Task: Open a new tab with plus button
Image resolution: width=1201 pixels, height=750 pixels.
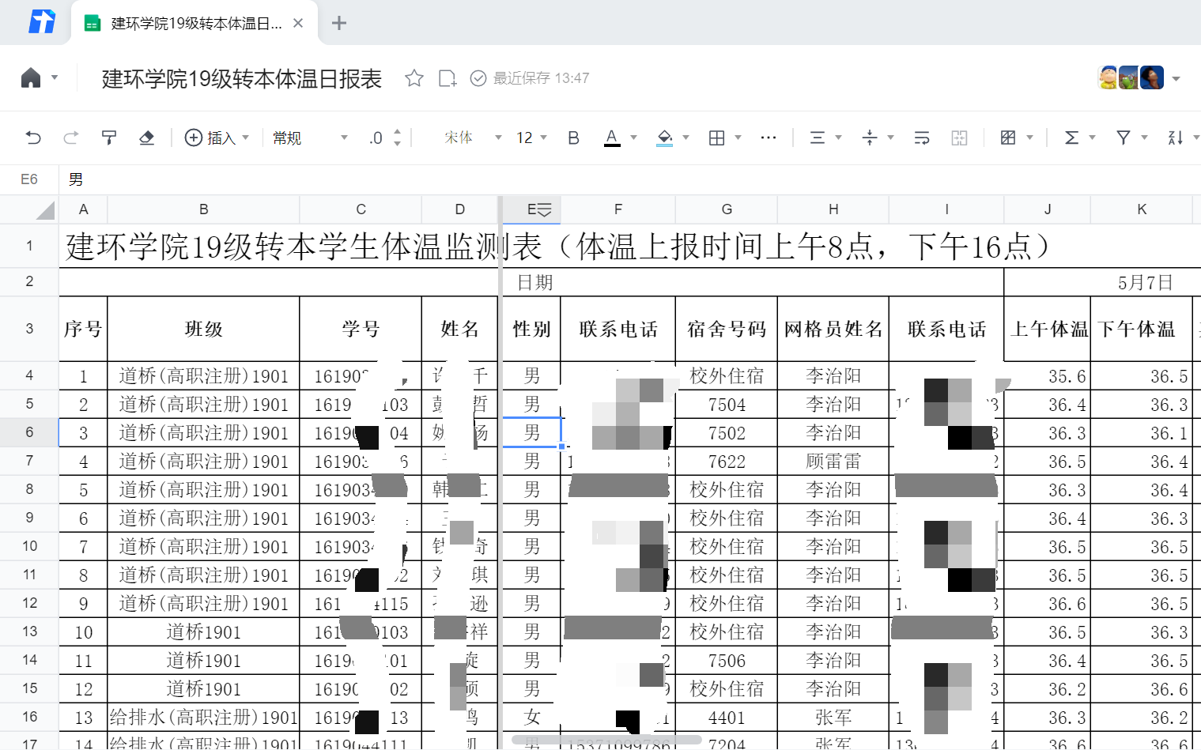Action: (339, 23)
